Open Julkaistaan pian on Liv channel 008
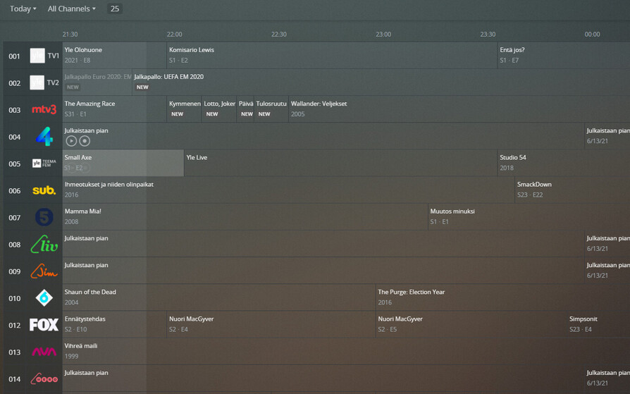The height and width of the screenshot is (394, 630). tap(323, 244)
